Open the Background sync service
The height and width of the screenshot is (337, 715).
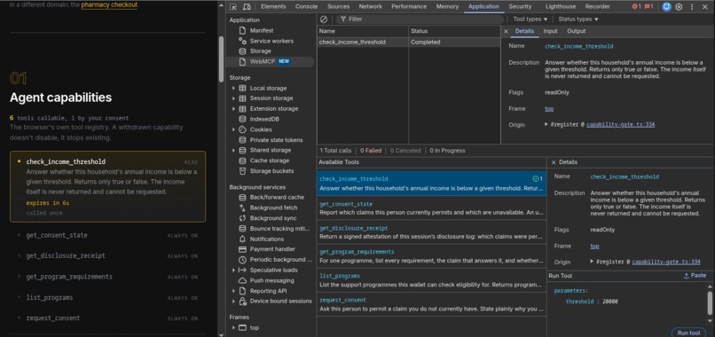tap(272, 218)
